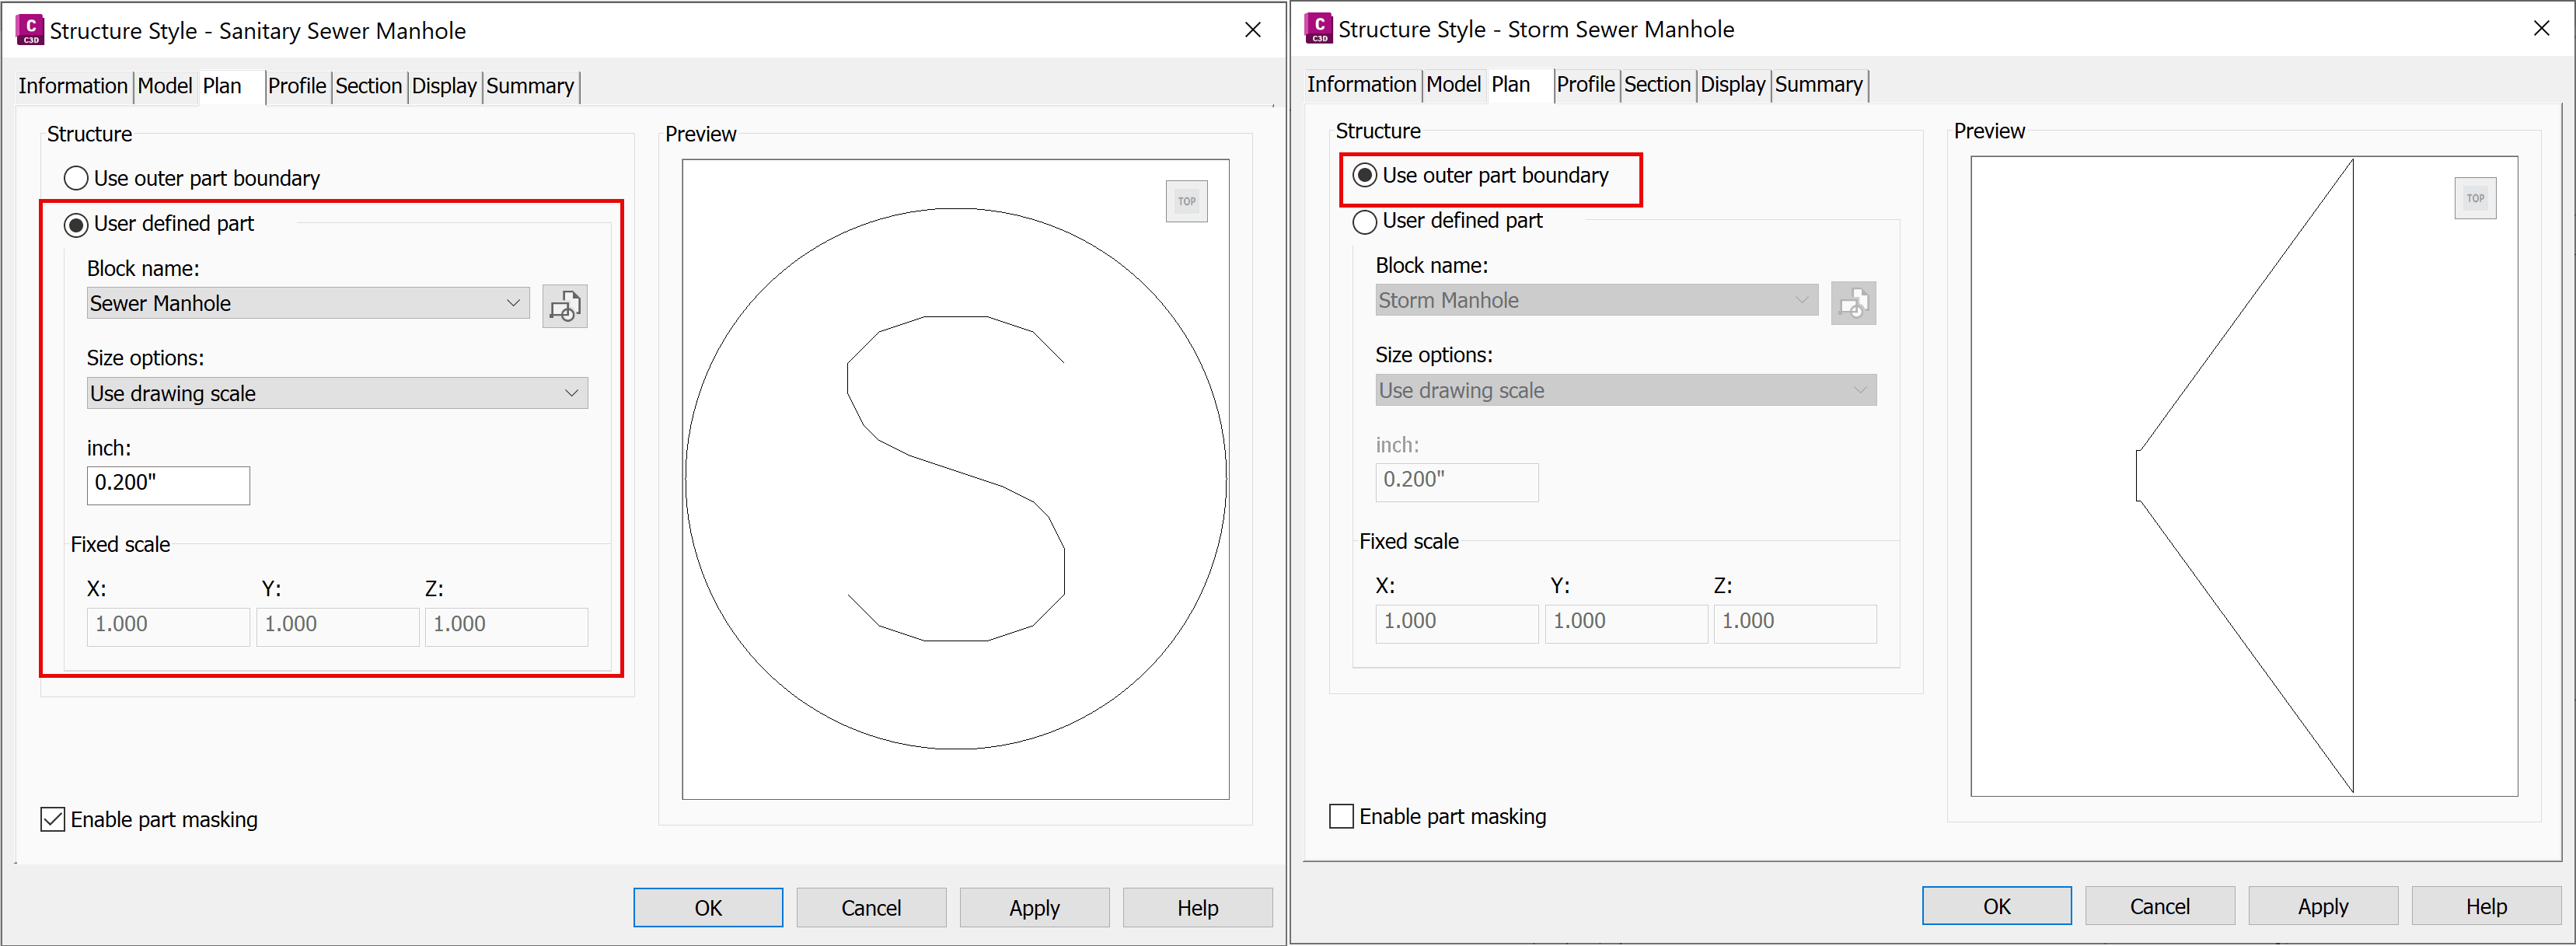Click the triangular structure preview in Storm dialog
This screenshot has height=946, width=2576.
tap(2245, 476)
